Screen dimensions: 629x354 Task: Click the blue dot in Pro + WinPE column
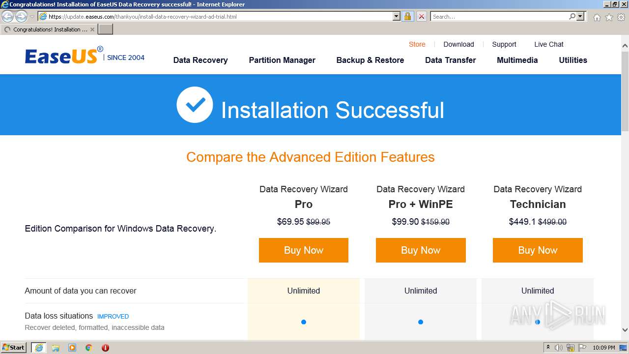[x=421, y=322]
